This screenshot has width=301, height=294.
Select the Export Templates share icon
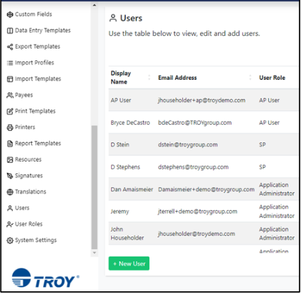click(10, 47)
